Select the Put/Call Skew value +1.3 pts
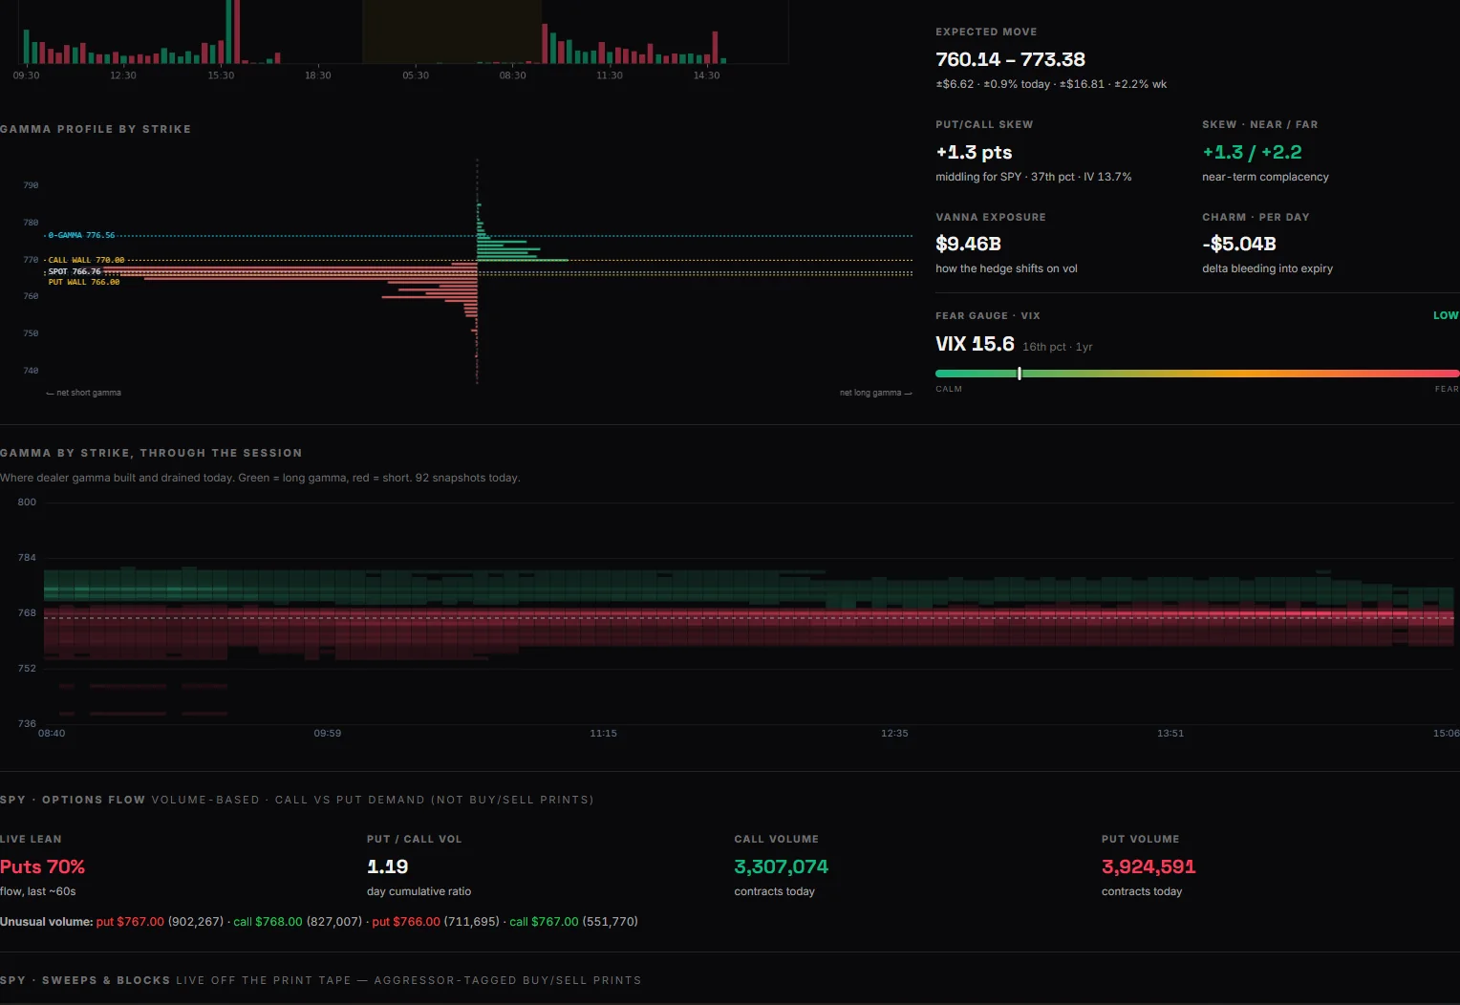Image resolution: width=1460 pixels, height=1005 pixels. pos(974,152)
